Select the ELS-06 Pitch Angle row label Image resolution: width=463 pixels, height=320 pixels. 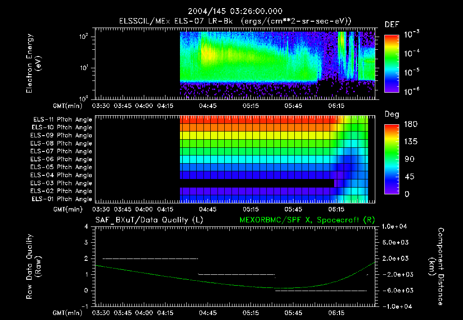61,160
